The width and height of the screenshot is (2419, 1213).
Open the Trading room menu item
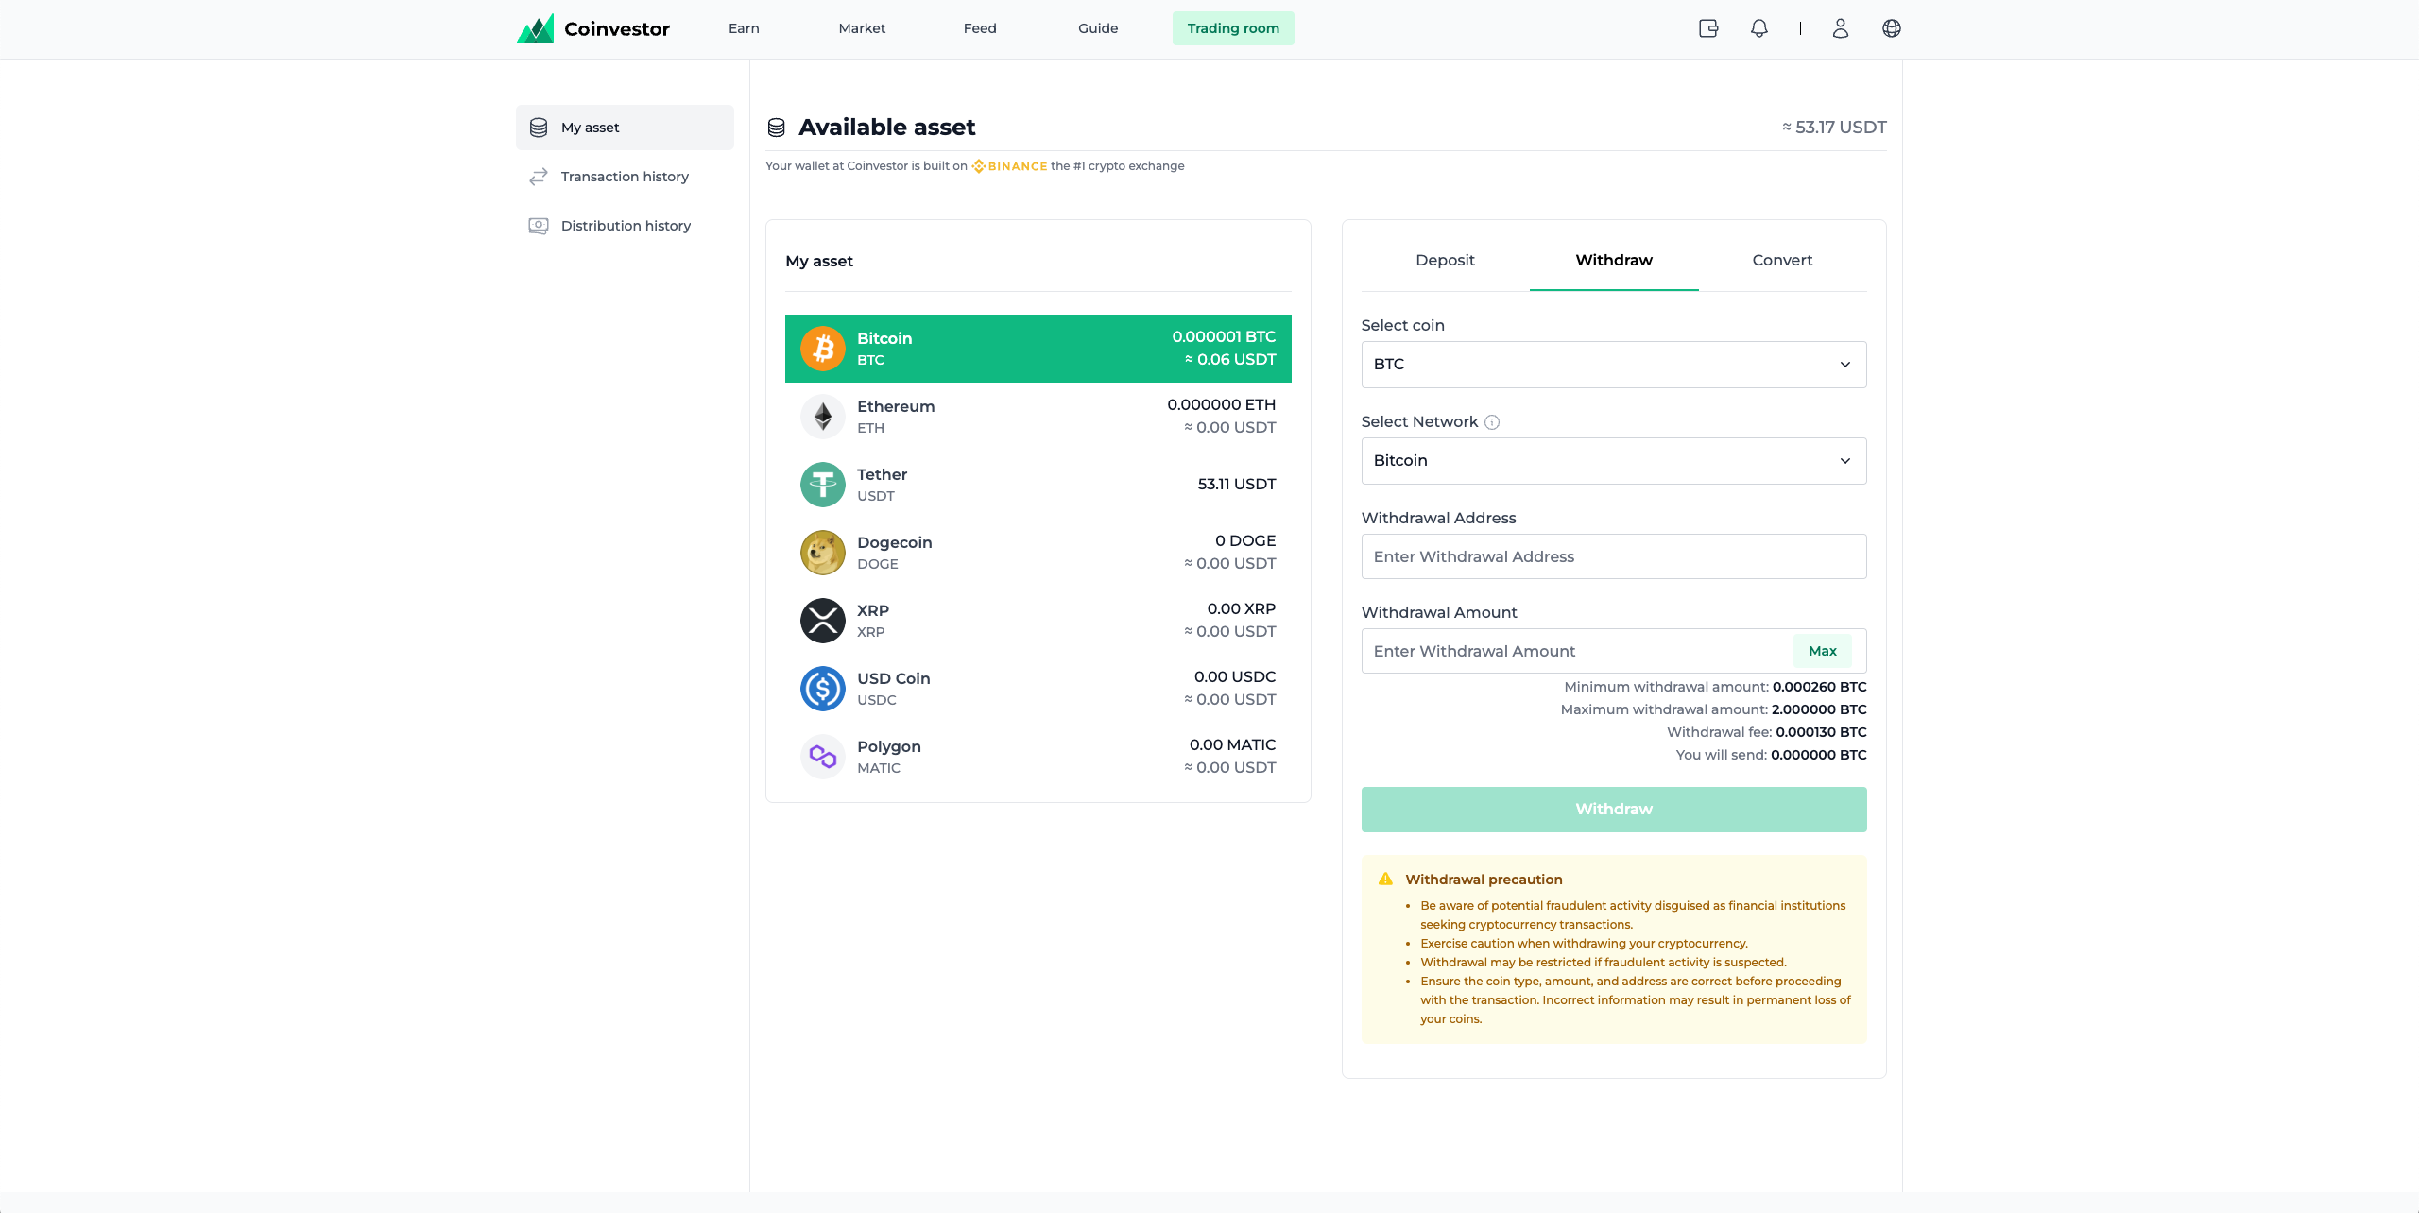pos(1233,28)
